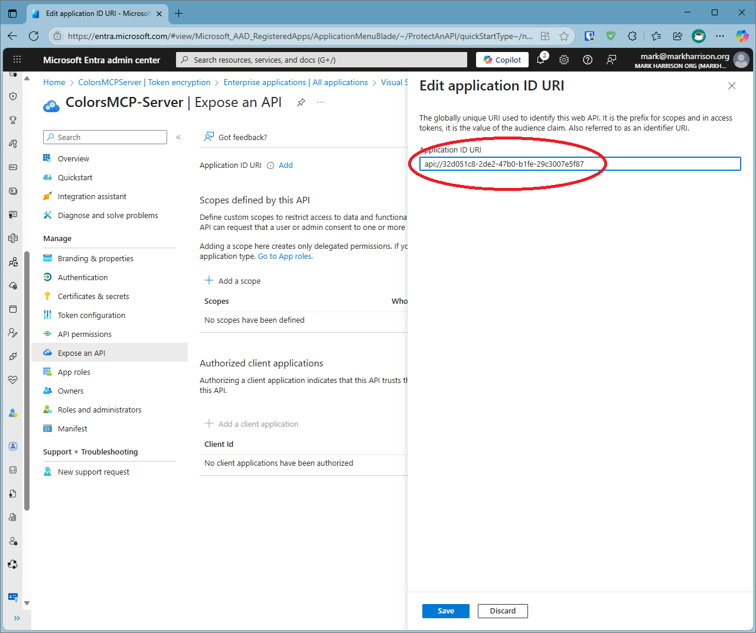The height and width of the screenshot is (633, 756).
Task: Open the browser Extensions icon
Action: click(x=632, y=35)
